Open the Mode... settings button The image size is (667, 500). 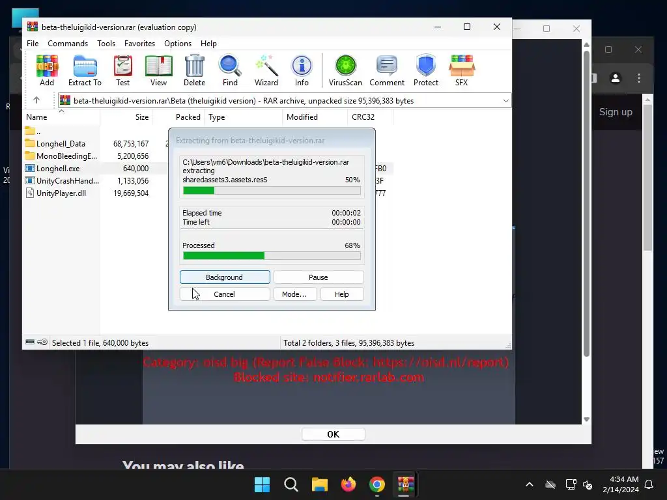point(294,294)
